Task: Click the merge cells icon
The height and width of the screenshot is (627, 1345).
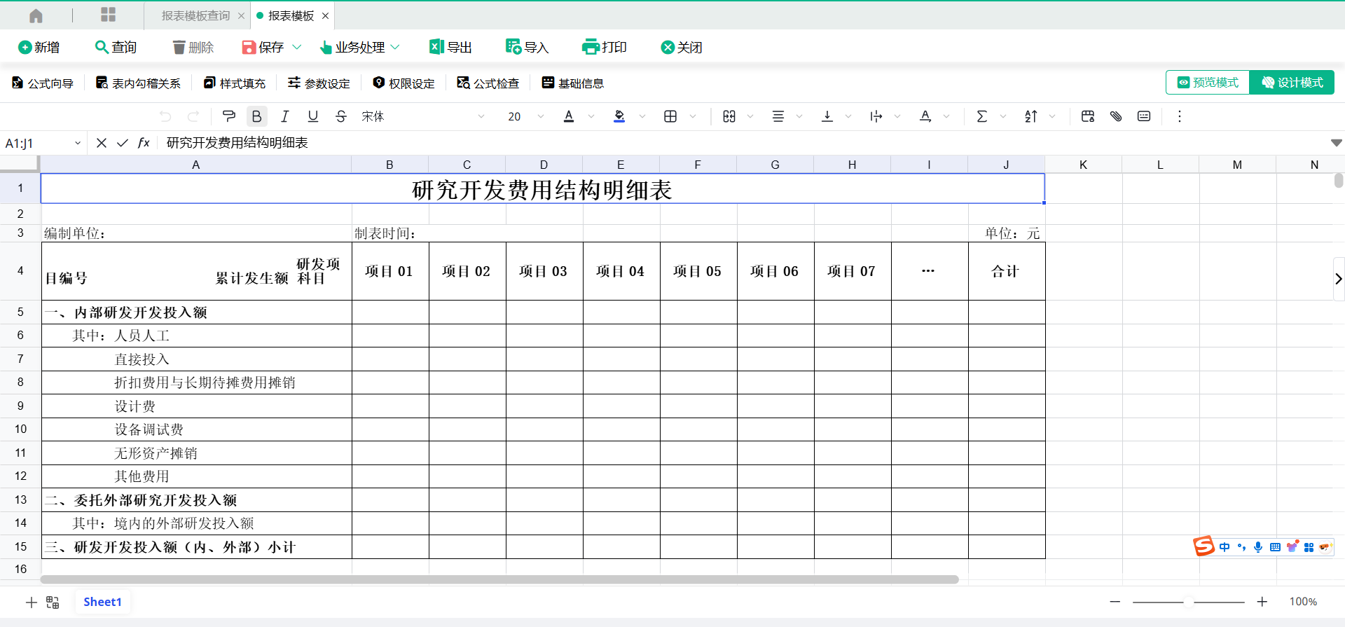Action: click(729, 116)
